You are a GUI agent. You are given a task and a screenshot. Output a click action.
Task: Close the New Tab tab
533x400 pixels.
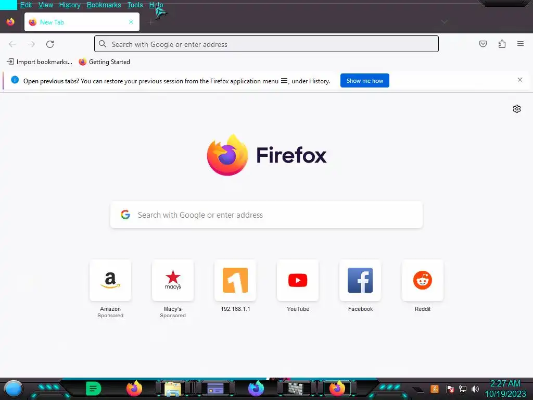[x=131, y=22]
